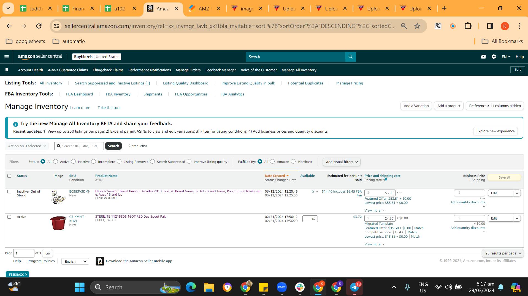528x296 pixels.
Task: Click the site information icon in address bar
Action: pos(56,26)
